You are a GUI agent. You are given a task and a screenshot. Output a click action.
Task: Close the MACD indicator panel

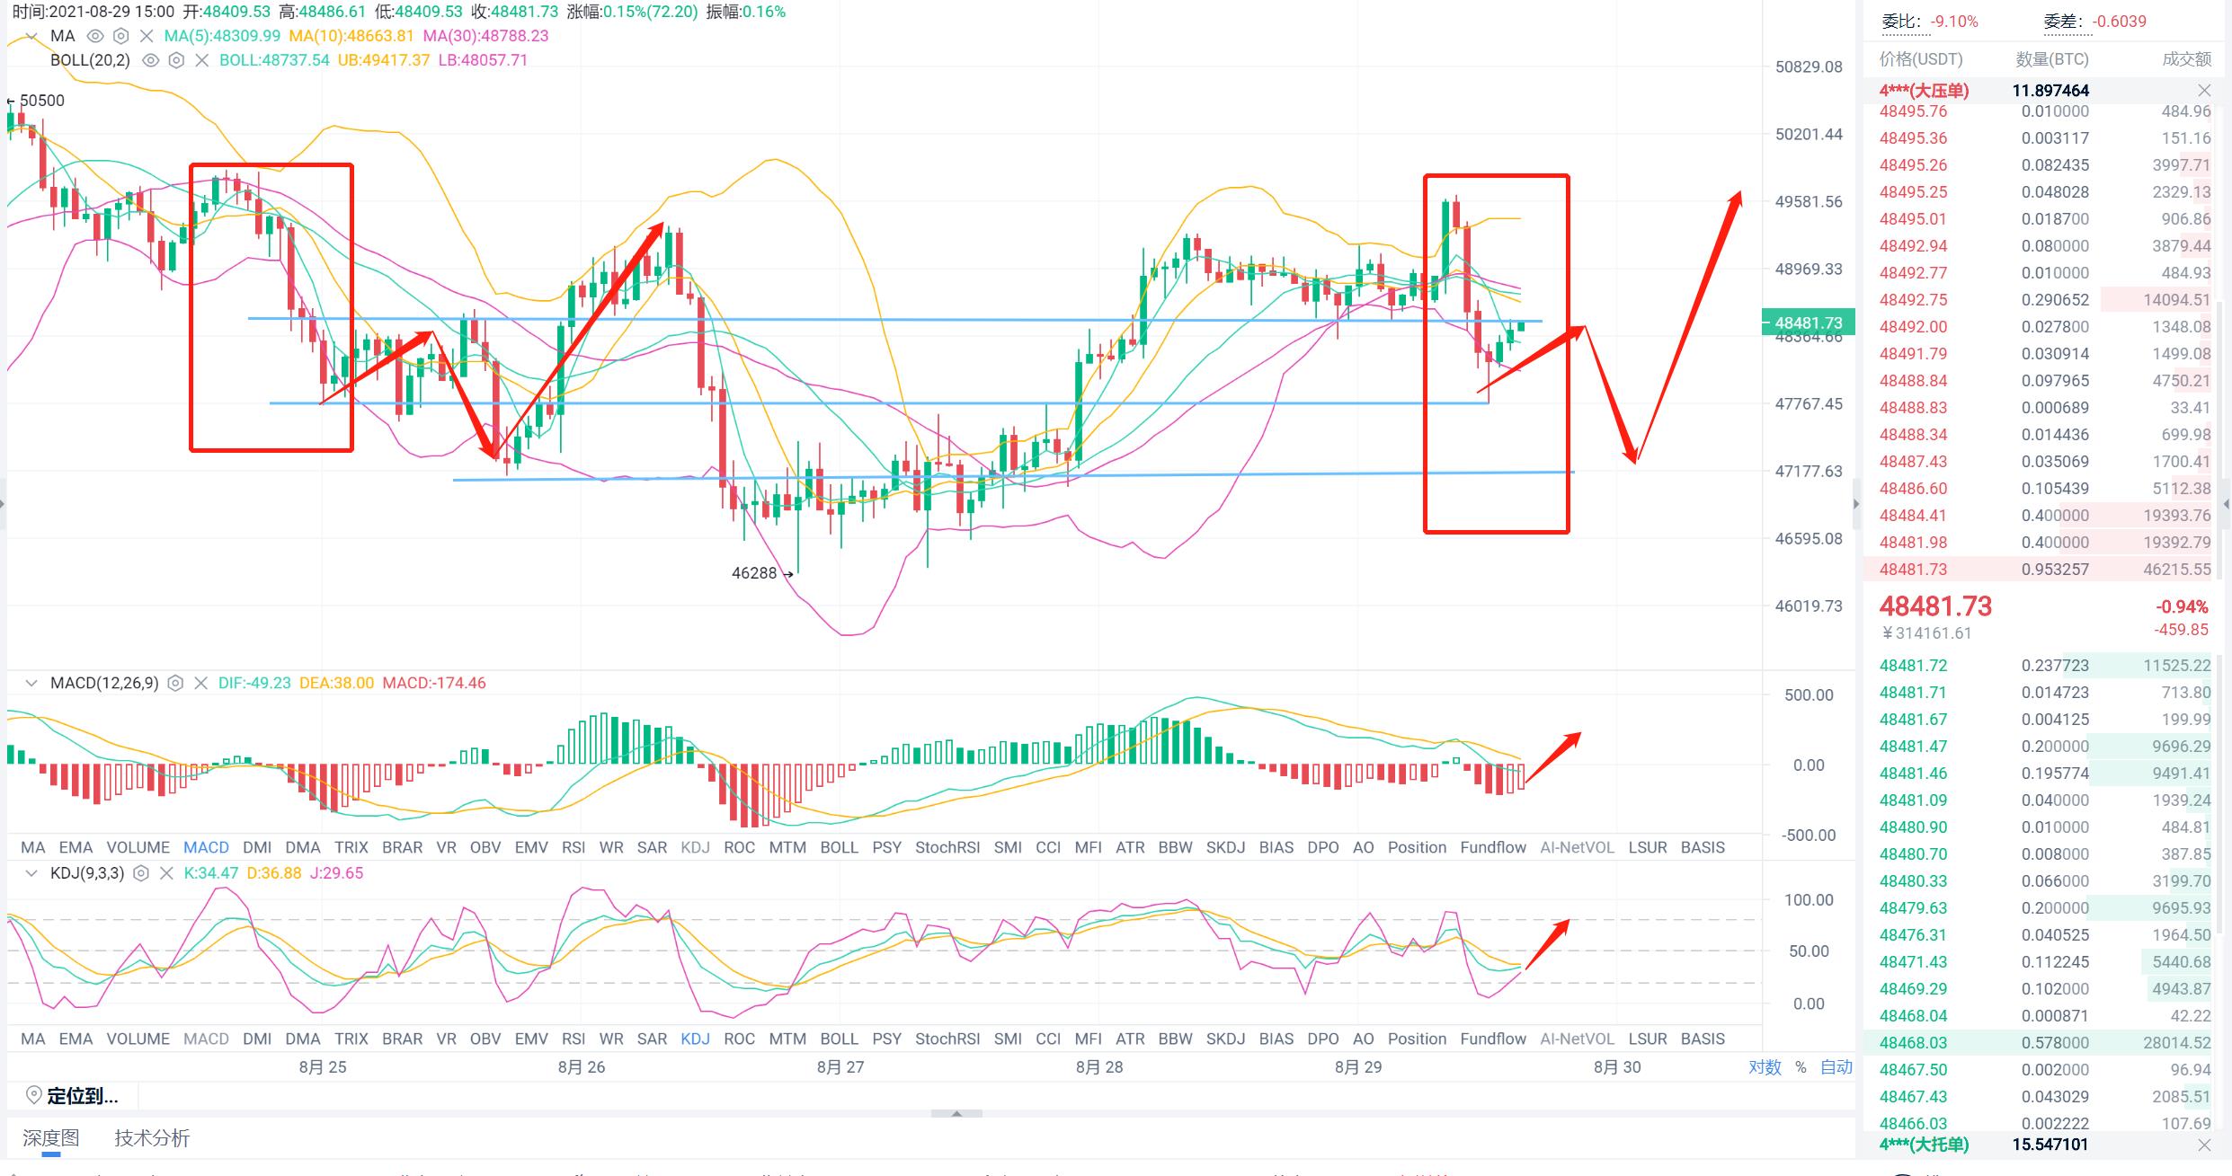[200, 683]
